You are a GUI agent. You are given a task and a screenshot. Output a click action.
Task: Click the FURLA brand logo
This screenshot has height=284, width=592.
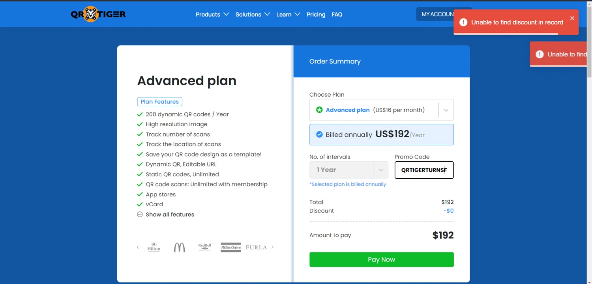[x=256, y=247]
